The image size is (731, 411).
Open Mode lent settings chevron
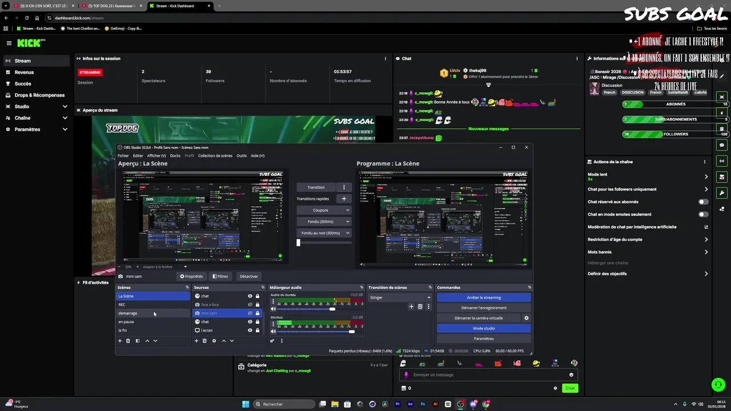click(x=706, y=176)
